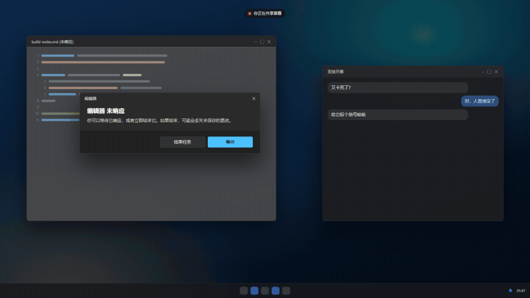Close the 双排开黑 chat window
Viewport: 530px width, 298px height.
[x=496, y=72]
